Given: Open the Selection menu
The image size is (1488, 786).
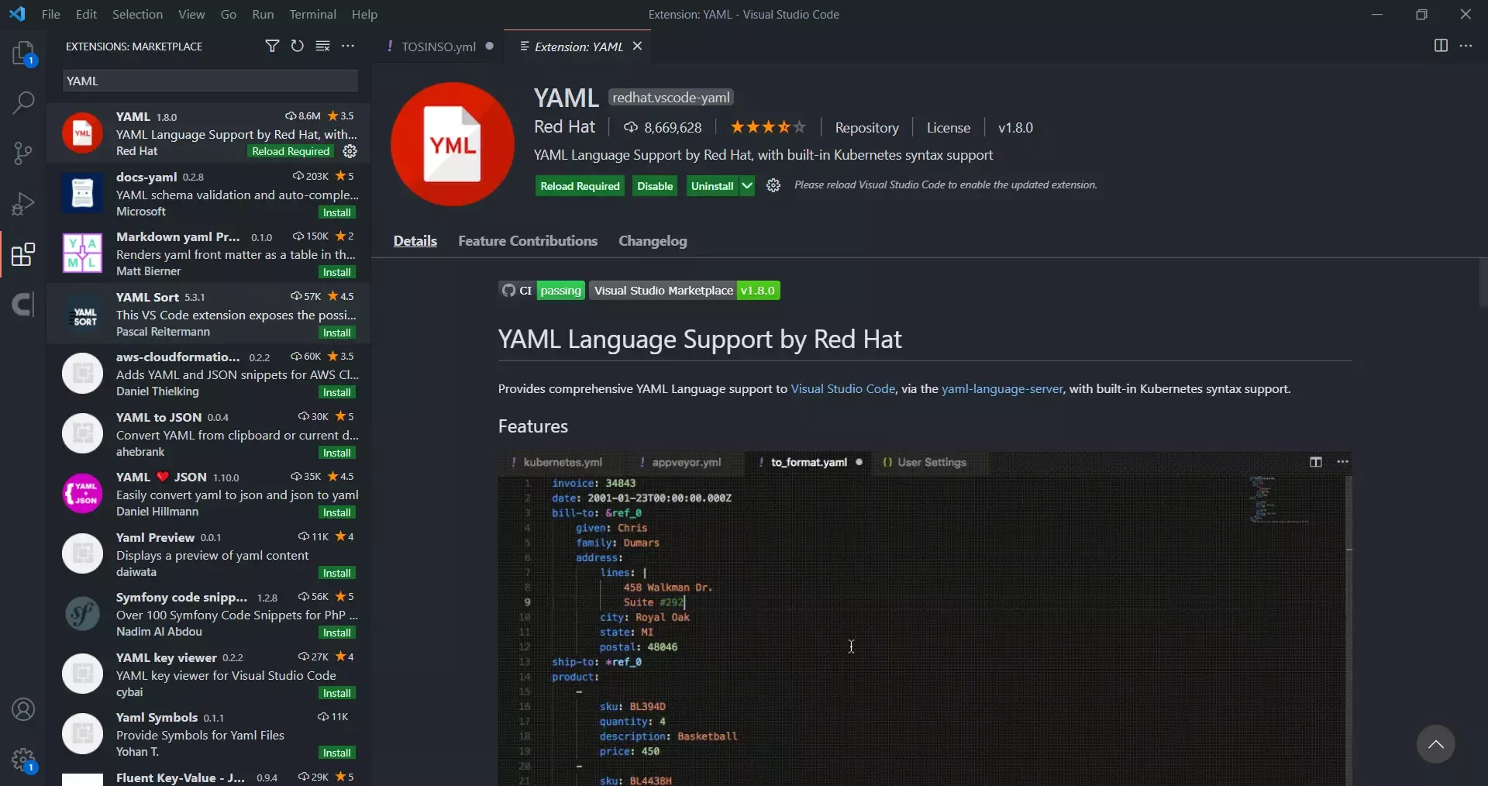Looking at the screenshot, I should (137, 14).
